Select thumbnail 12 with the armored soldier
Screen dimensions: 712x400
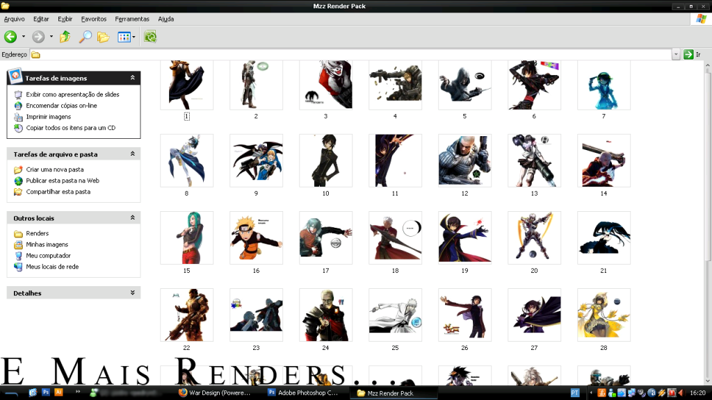pyautogui.click(x=464, y=160)
